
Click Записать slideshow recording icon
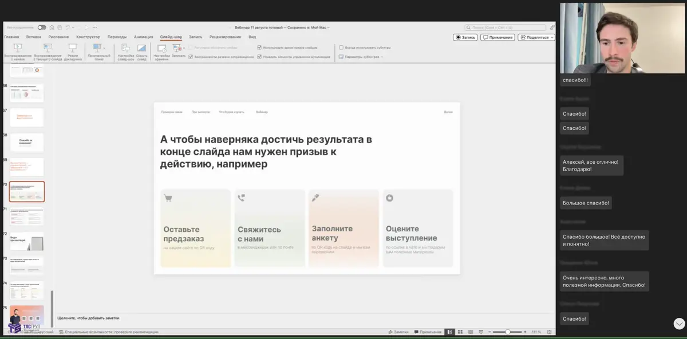pos(178,49)
